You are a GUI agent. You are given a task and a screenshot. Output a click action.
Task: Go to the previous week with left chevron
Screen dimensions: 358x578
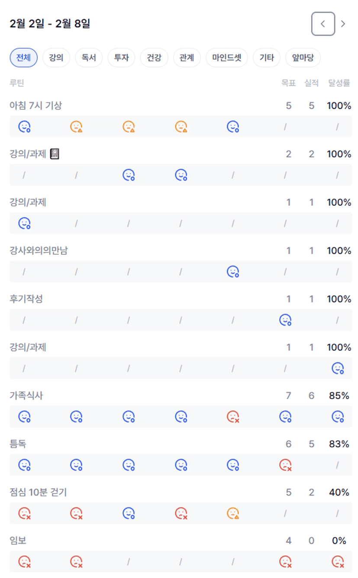323,24
